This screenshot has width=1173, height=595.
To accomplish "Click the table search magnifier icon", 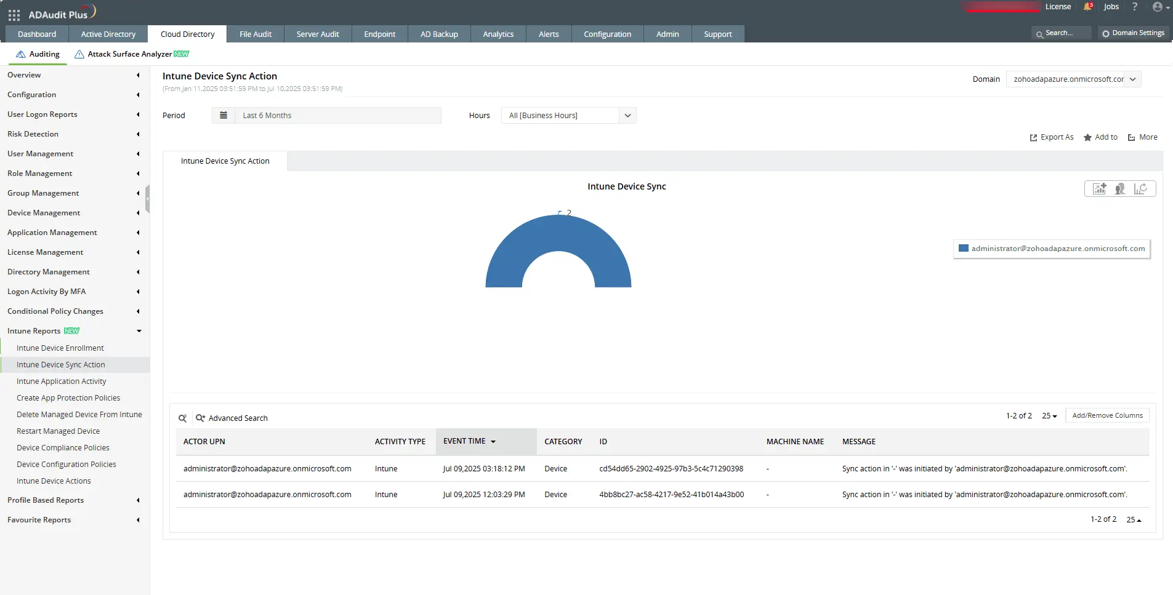I will tap(182, 418).
